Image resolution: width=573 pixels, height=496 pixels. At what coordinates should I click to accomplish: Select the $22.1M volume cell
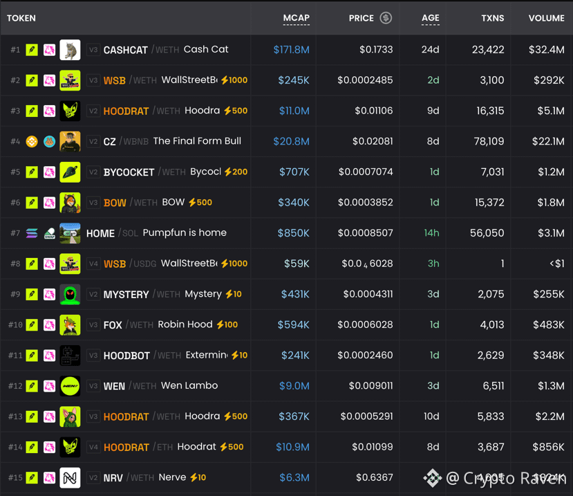coord(548,141)
